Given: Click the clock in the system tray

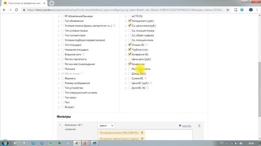Looking at the screenshot, I should [251, 143].
